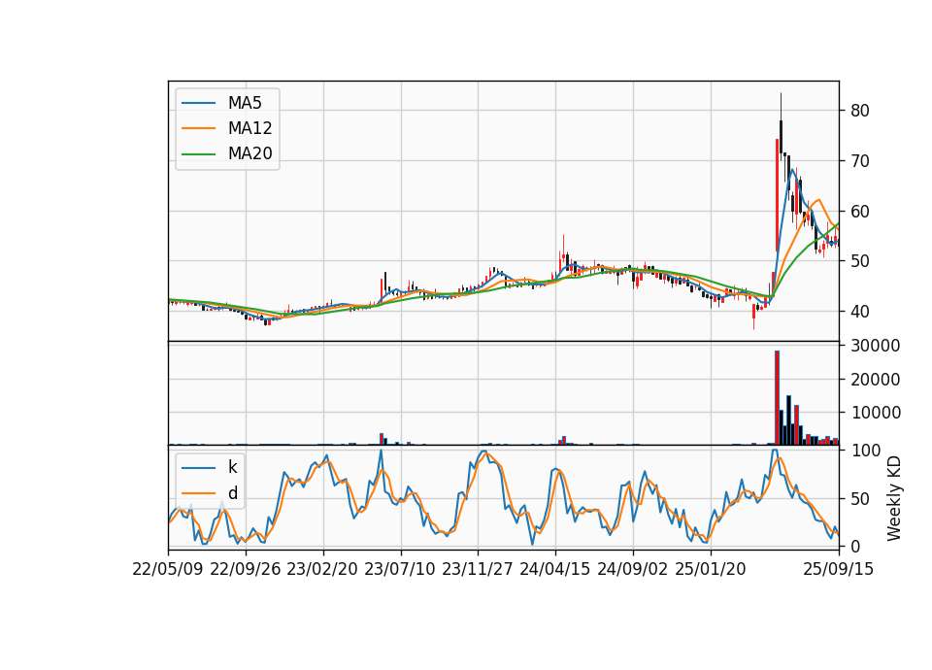The height and width of the screenshot is (670, 932).
Task: Click the d legend label in KD panel
Action: pos(233,493)
